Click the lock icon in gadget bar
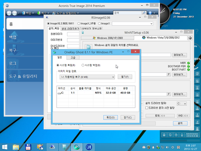Viewport: 201px width, 151px height. tap(164, 135)
